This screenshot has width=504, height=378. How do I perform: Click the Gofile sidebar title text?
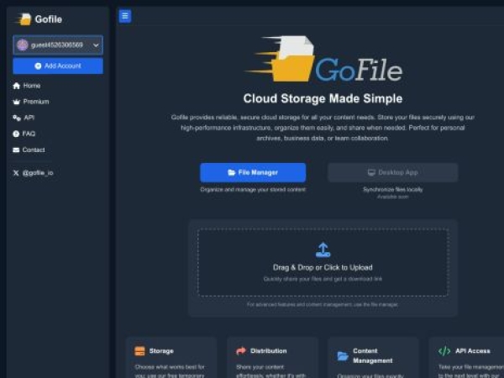[x=49, y=19]
